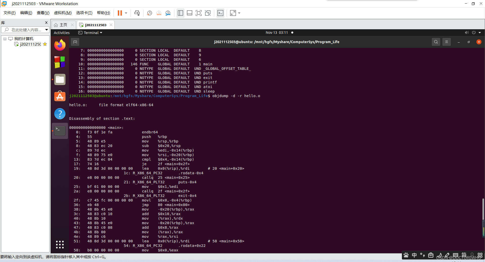
Task: Restore the terminal window size
Action: click(469, 42)
